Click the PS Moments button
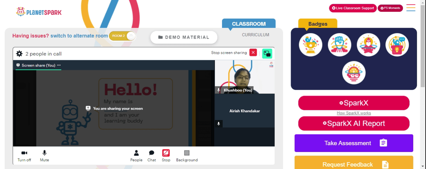This screenshot has height=169, width=426. (x=390, y=8)
